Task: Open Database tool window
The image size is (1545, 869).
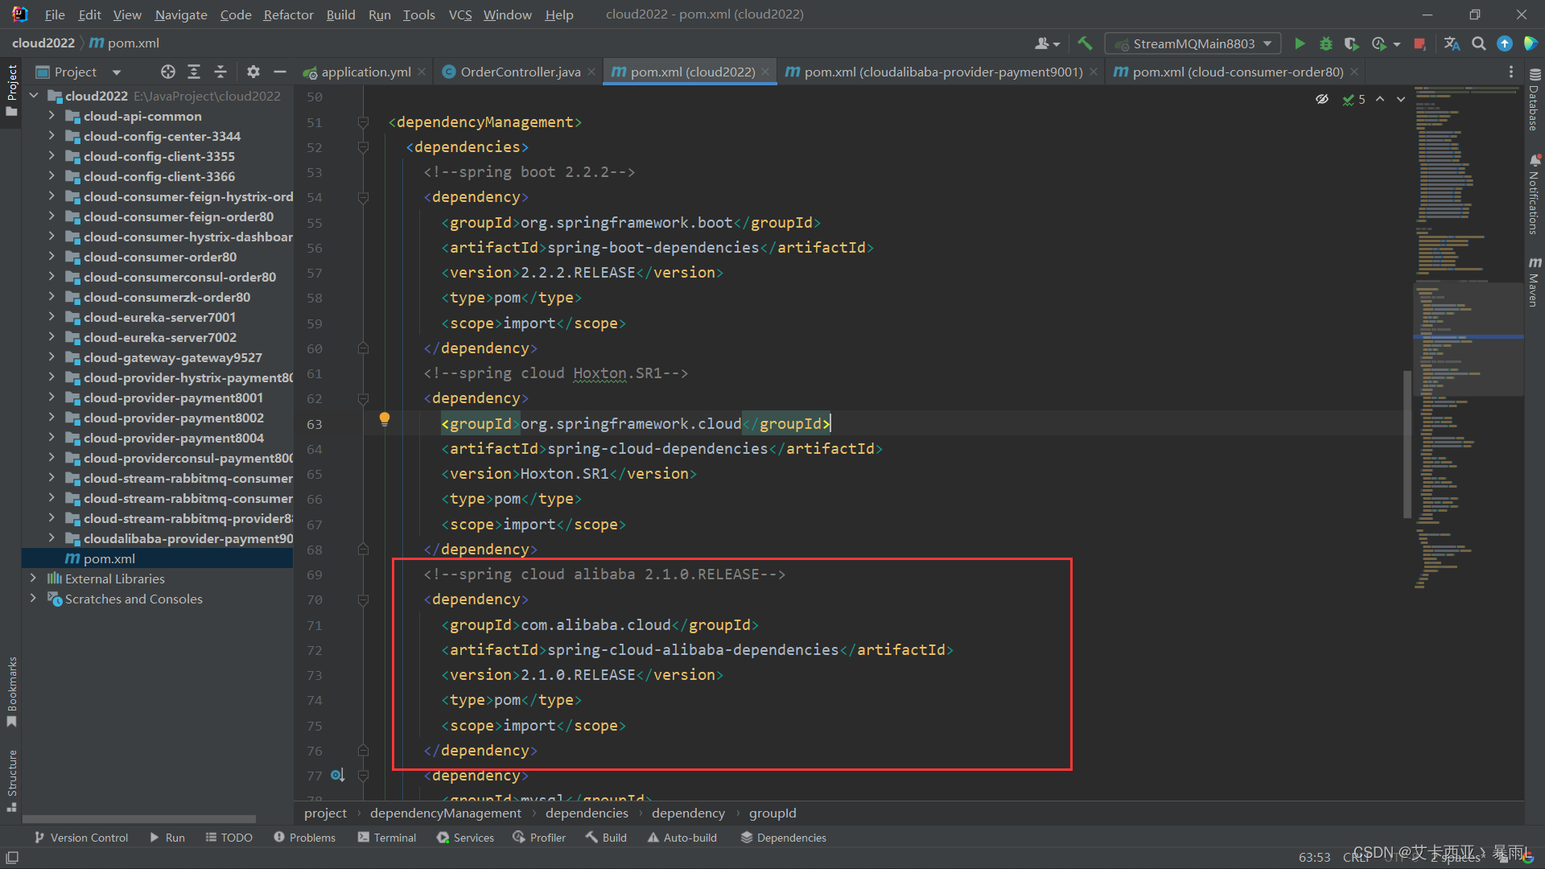Action: click(x=1535, y=100)
